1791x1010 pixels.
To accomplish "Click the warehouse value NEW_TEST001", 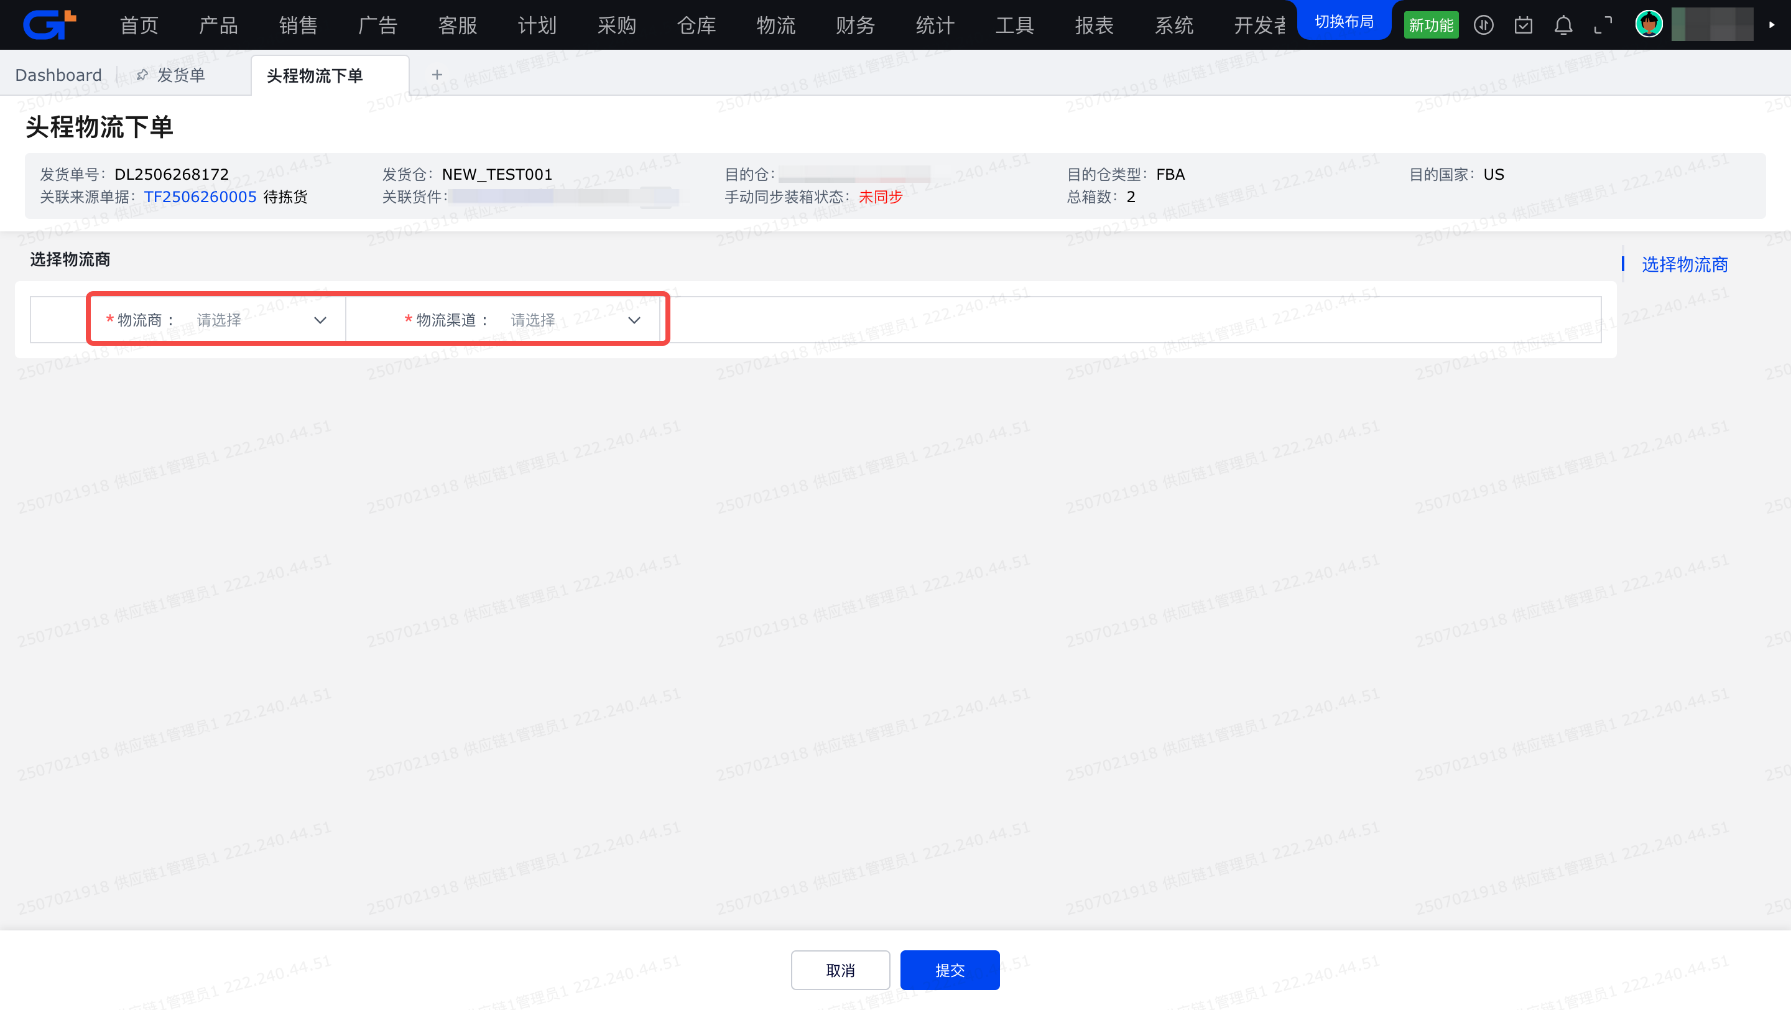I will 496,175.
